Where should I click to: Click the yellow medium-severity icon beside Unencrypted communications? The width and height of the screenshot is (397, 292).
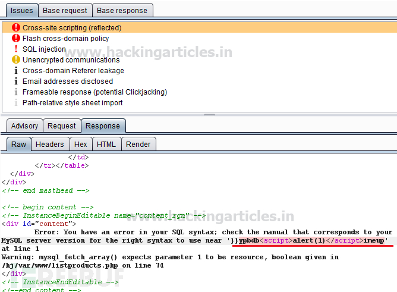16,59
